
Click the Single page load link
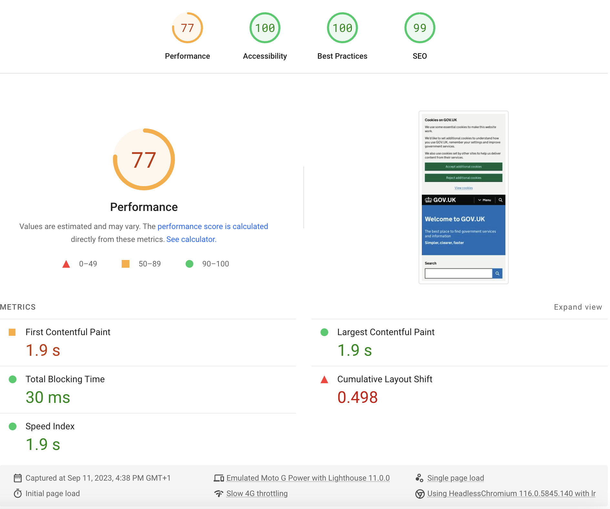[x=455, y=478]
